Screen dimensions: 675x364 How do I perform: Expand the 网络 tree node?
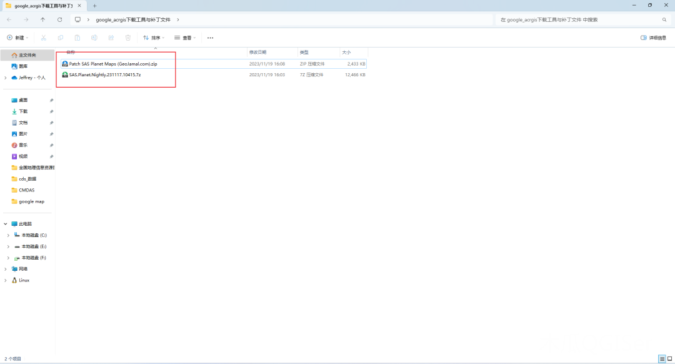coord(6,269)
